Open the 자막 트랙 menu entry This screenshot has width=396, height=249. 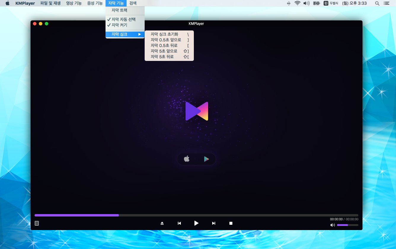click(x=119, y=10)
